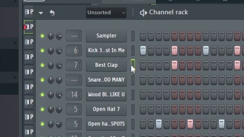The height and width of the screenshot is (137, 244).
Task: Click the Channel rack speaker icon
Action: click(143, 13)
